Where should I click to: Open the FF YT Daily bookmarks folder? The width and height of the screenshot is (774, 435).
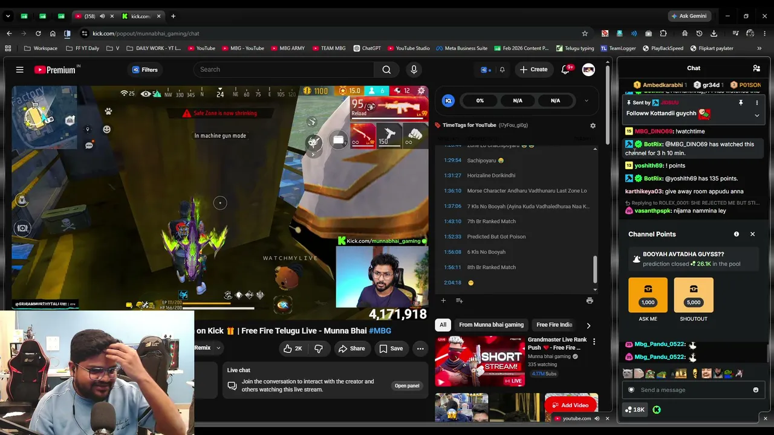[x=82, y=48]
